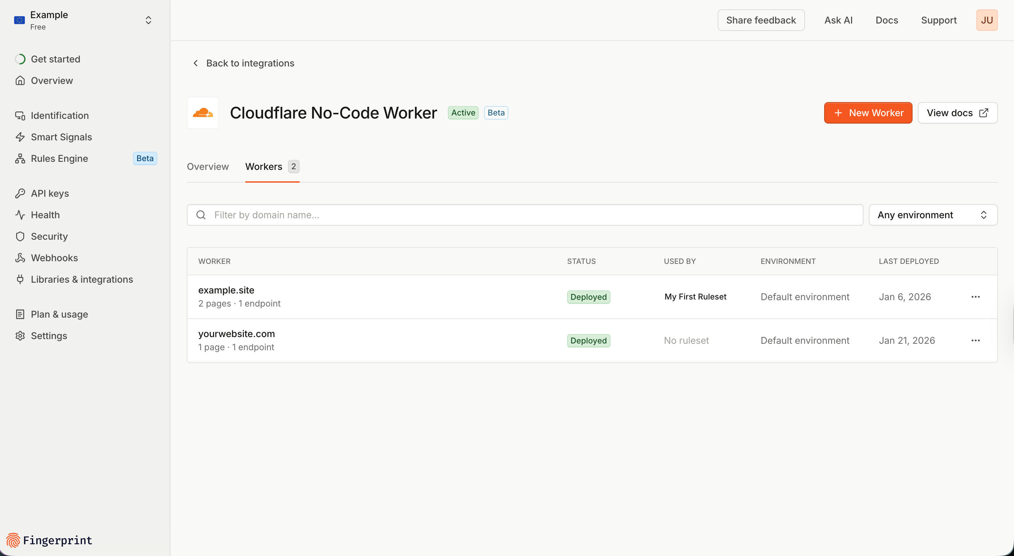Switch to the Overview tab

point(207,167)
